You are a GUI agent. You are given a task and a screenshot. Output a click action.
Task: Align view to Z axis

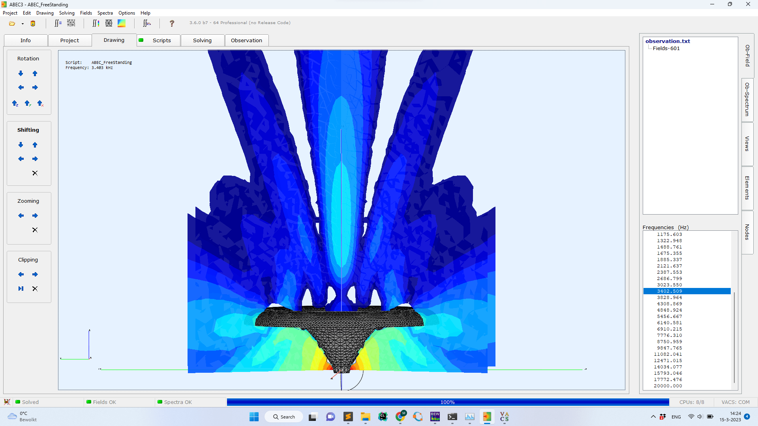(x=15, y=103)
